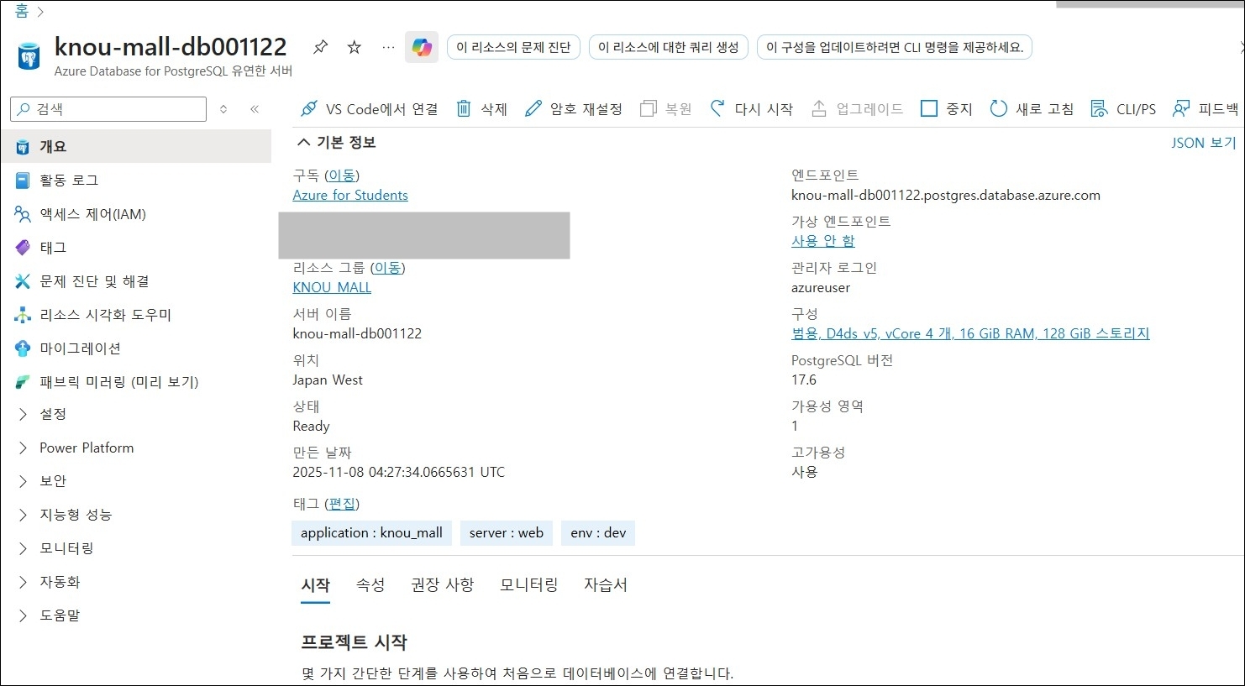The height and width of the screenshot is (686, 1245).
Task: Open the 패브릭 미러링 sidebar icon
Action: click(23, 382)
